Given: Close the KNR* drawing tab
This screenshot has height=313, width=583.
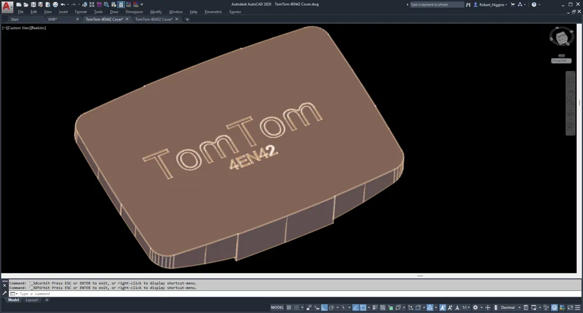Looking at the screenshot, I should [x=78, y=19].
